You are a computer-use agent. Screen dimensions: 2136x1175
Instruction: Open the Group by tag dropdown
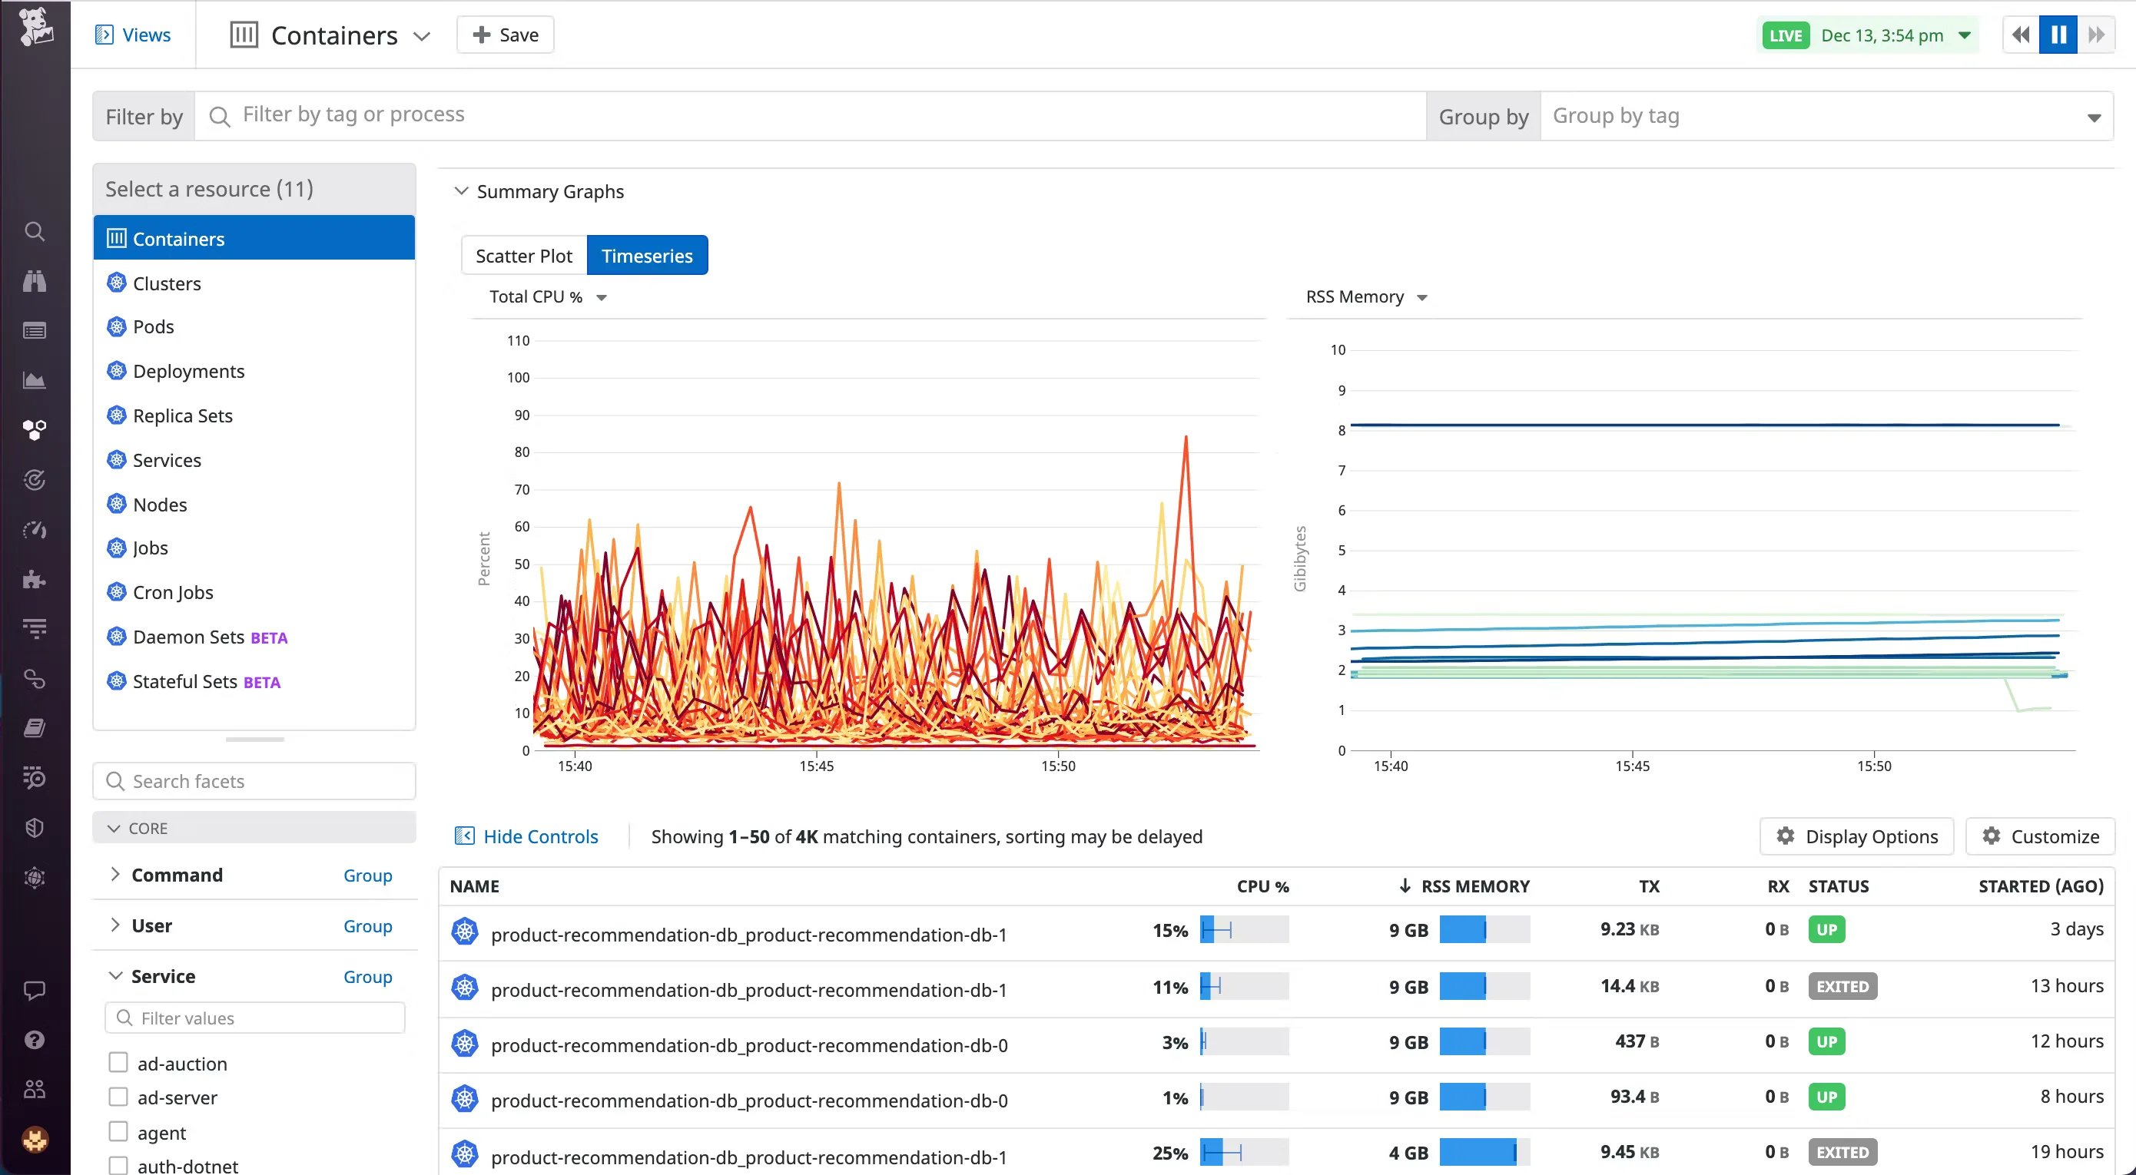coord(1823,115)
